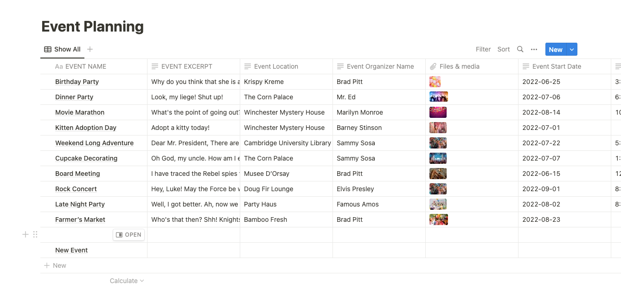Click the text icon in EVENT EXCERPT header
Screen dimensions: 621x297
(155, 66)
